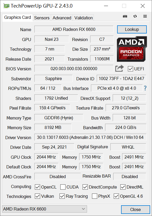Save the BIOS using the export arrow icon
Screen dimensions: 152x216
coord(119,68)
